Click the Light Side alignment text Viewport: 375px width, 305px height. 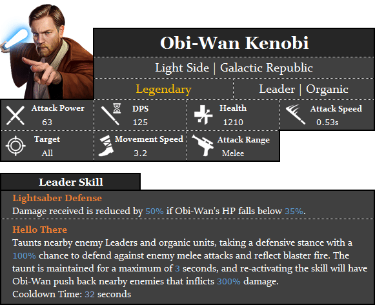tap(182, 68)
